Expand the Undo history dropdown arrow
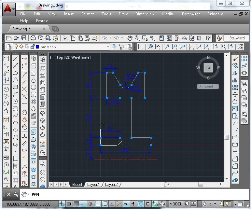251x209 pixels. coord(110,38)
